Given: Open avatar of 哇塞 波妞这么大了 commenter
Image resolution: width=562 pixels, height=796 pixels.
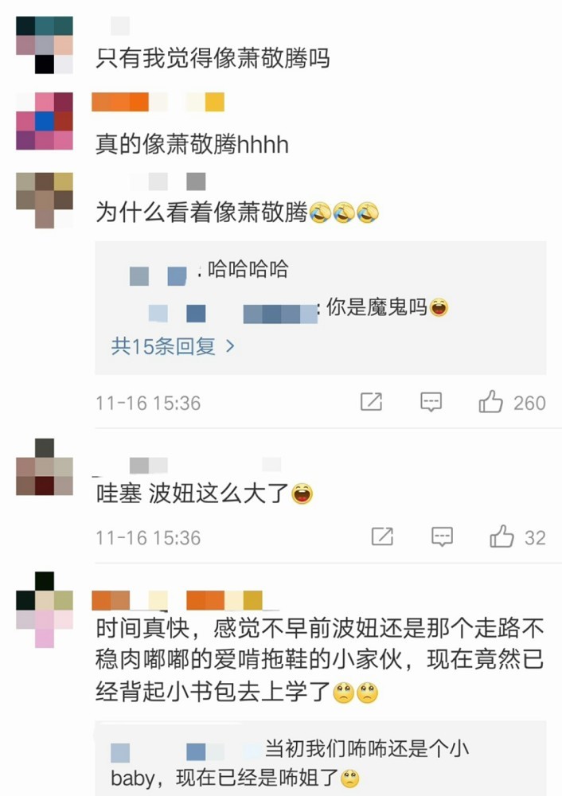Looking at the screenshot, I should 45,467.
